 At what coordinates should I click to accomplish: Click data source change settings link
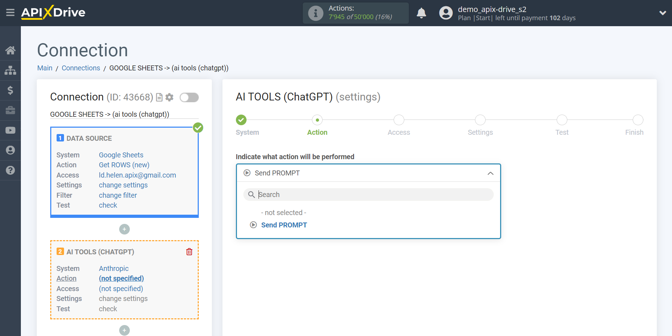click(123, 185)
